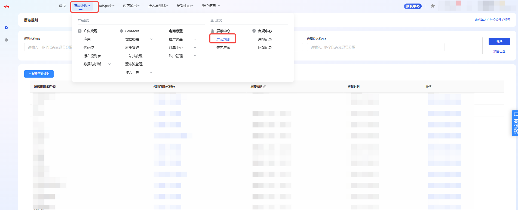The height and width of the screenshot is (210, 518).
Task: Click the 广告变现 section icon
Action: 80,31
